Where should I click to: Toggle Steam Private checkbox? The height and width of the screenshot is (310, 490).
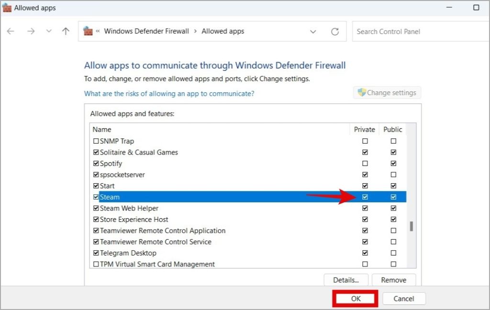[365, 197]
